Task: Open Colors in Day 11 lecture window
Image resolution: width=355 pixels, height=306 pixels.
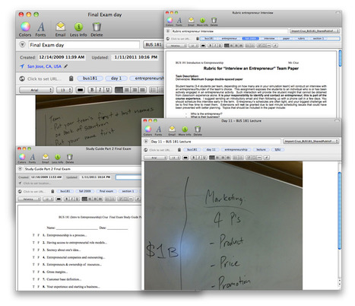Action: [x=148, y=131]
